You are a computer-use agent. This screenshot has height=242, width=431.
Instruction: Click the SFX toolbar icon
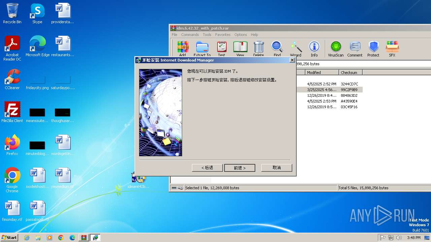(x=392, y=48)
